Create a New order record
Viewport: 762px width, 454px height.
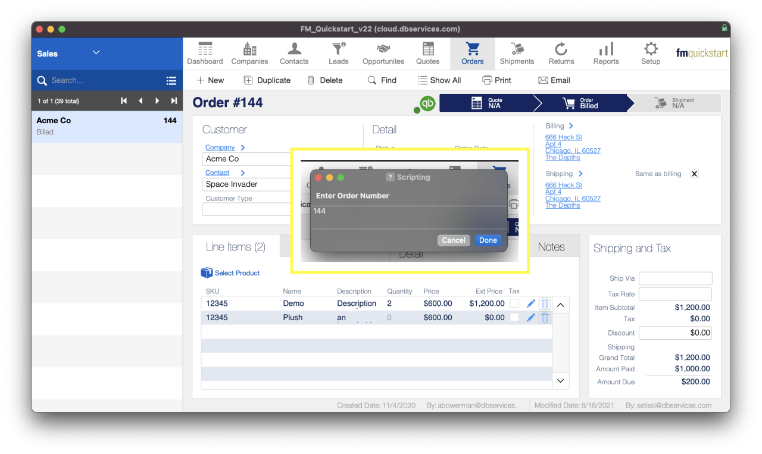tap(210, 80)
